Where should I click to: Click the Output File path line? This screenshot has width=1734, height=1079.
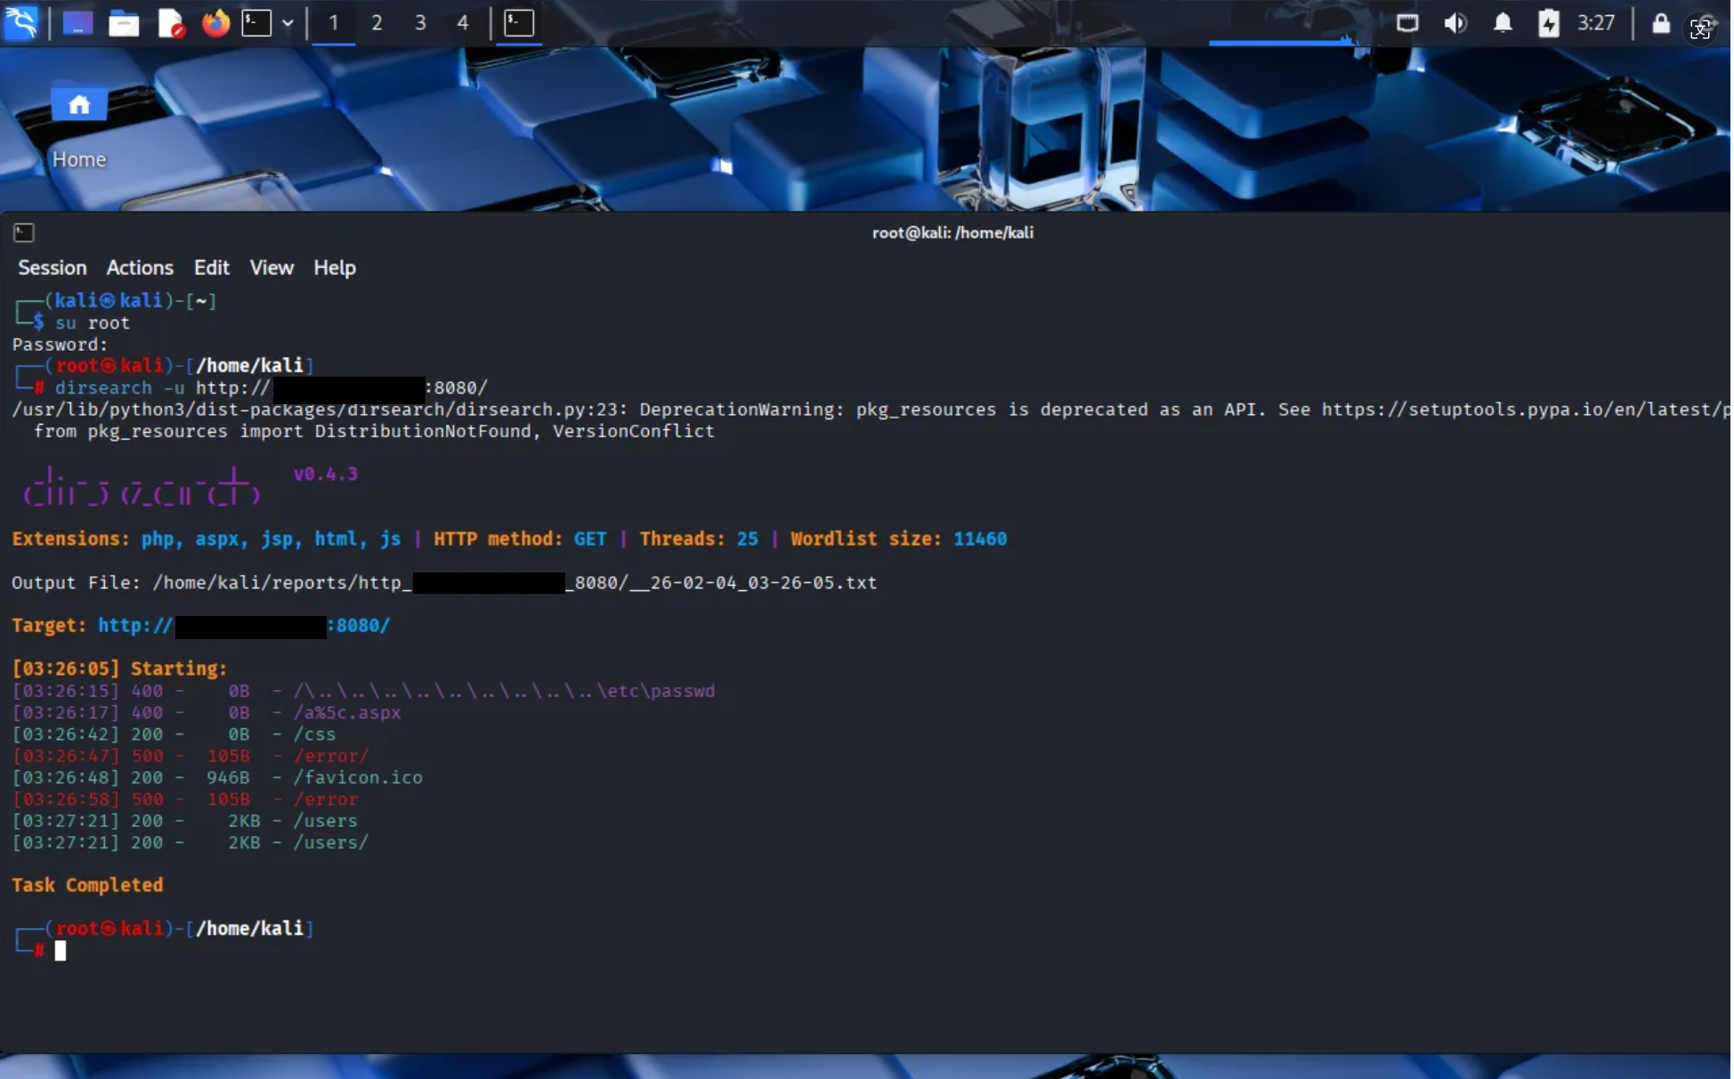[x=444, y=583]
